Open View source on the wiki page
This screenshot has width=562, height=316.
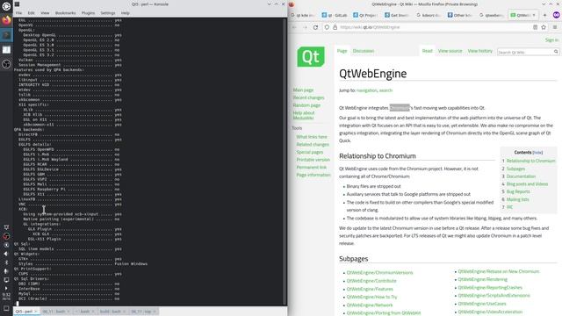(450, 51)
